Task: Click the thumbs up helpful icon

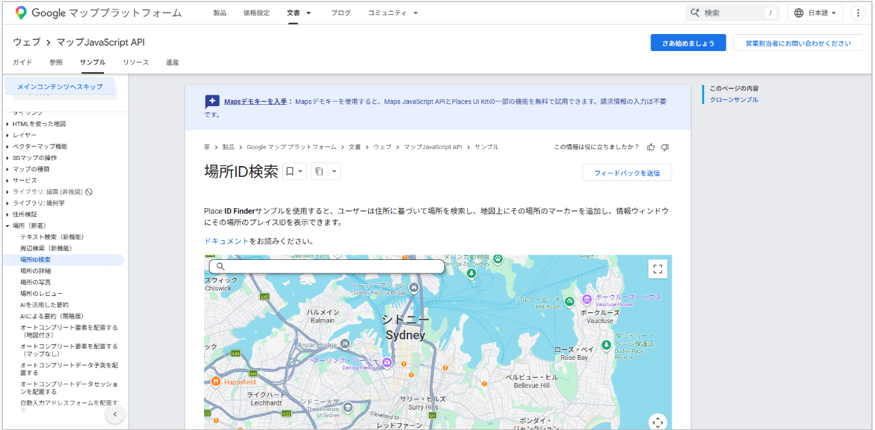Action: 651,147
